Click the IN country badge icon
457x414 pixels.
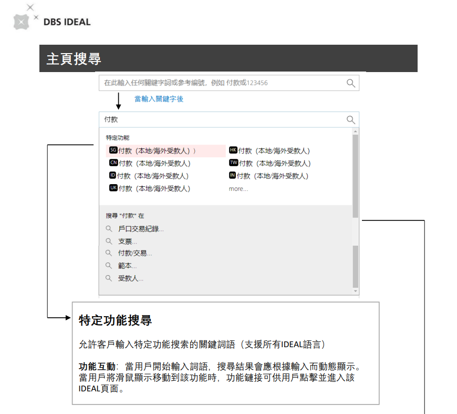pyautogui.click(x=232, y=175)
